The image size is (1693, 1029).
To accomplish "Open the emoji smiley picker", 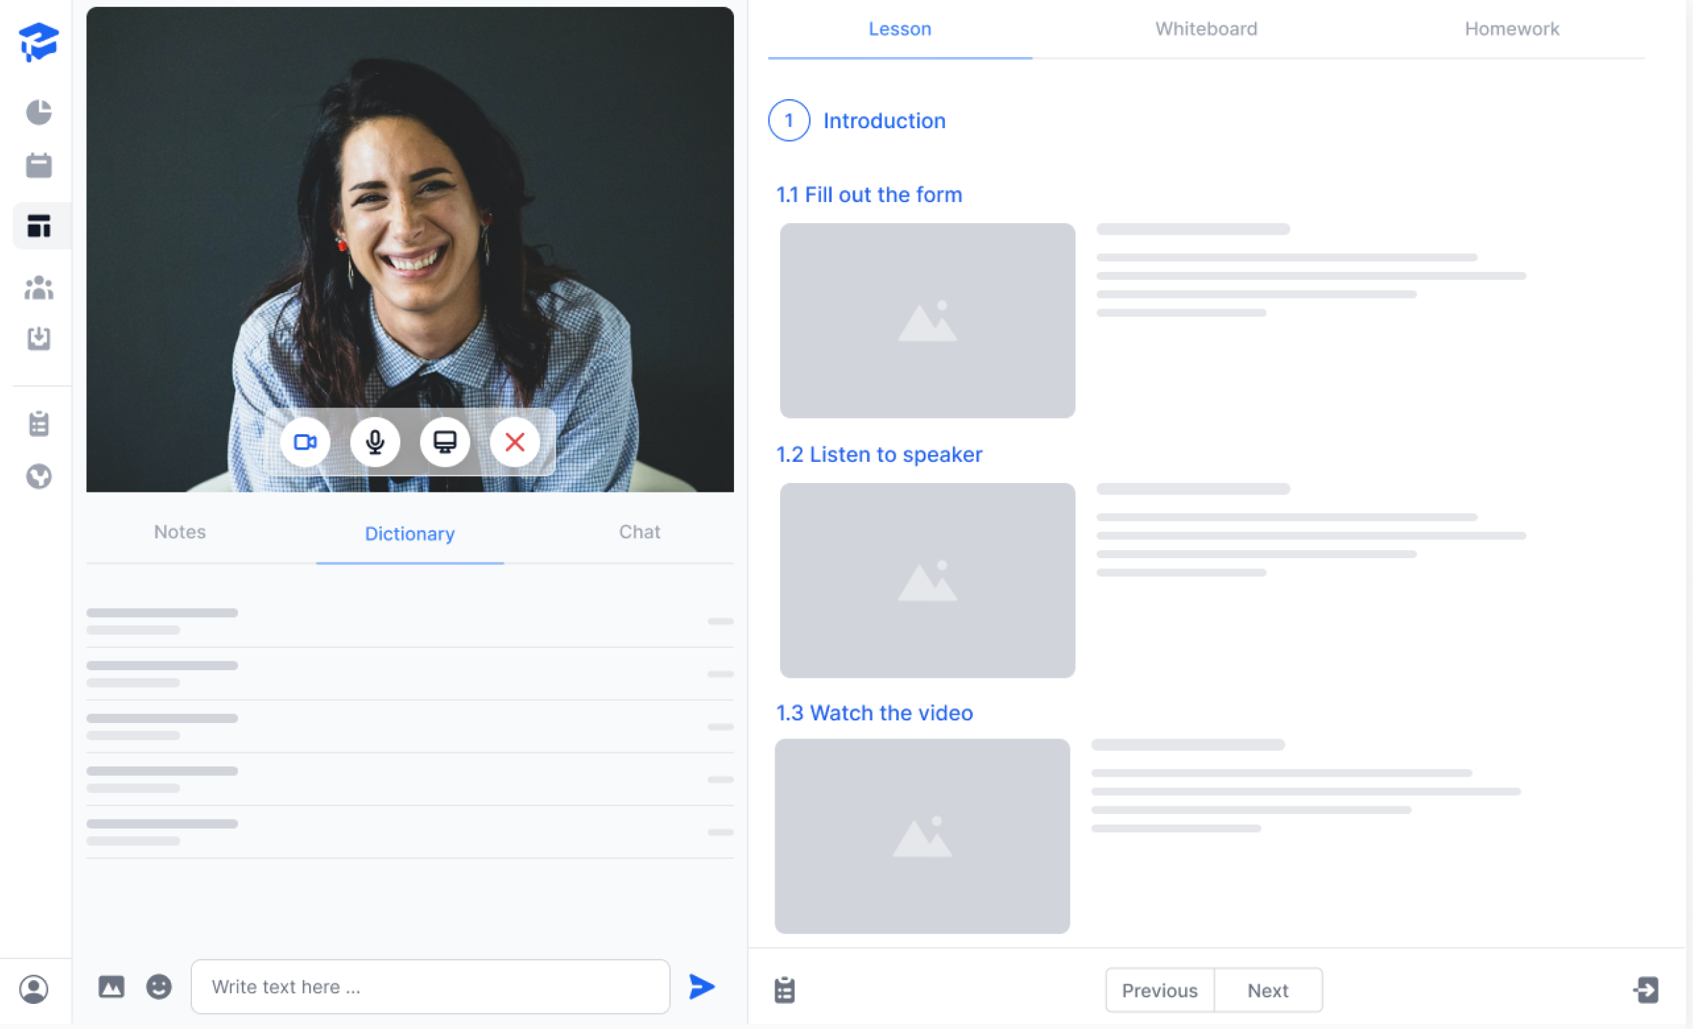I will [x=159, y=987].
